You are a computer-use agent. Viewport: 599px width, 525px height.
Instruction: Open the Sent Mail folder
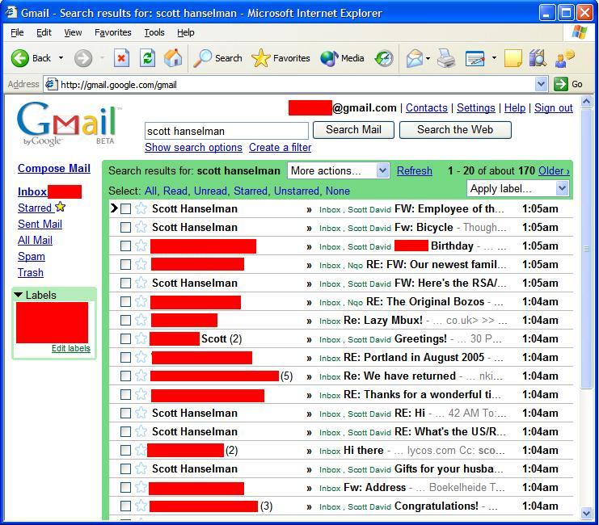[x=40, y=224]
